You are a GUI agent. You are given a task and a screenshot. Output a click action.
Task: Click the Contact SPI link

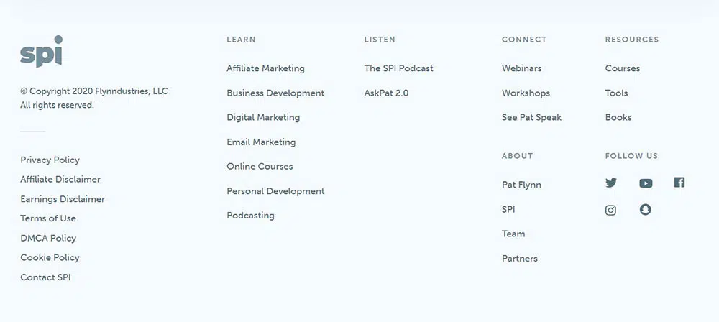[45, 277]
